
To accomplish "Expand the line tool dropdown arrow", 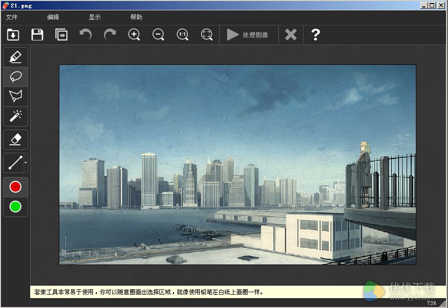I will coord(26,163).
